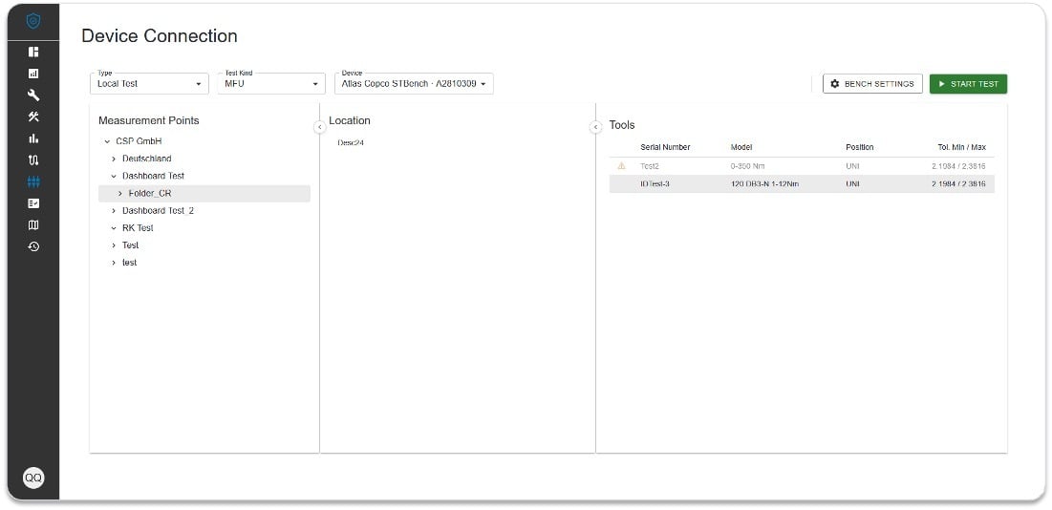This screenshot has width=1052, height=510.
Task: Open the map sidebar icon
Action: (33, 225)
